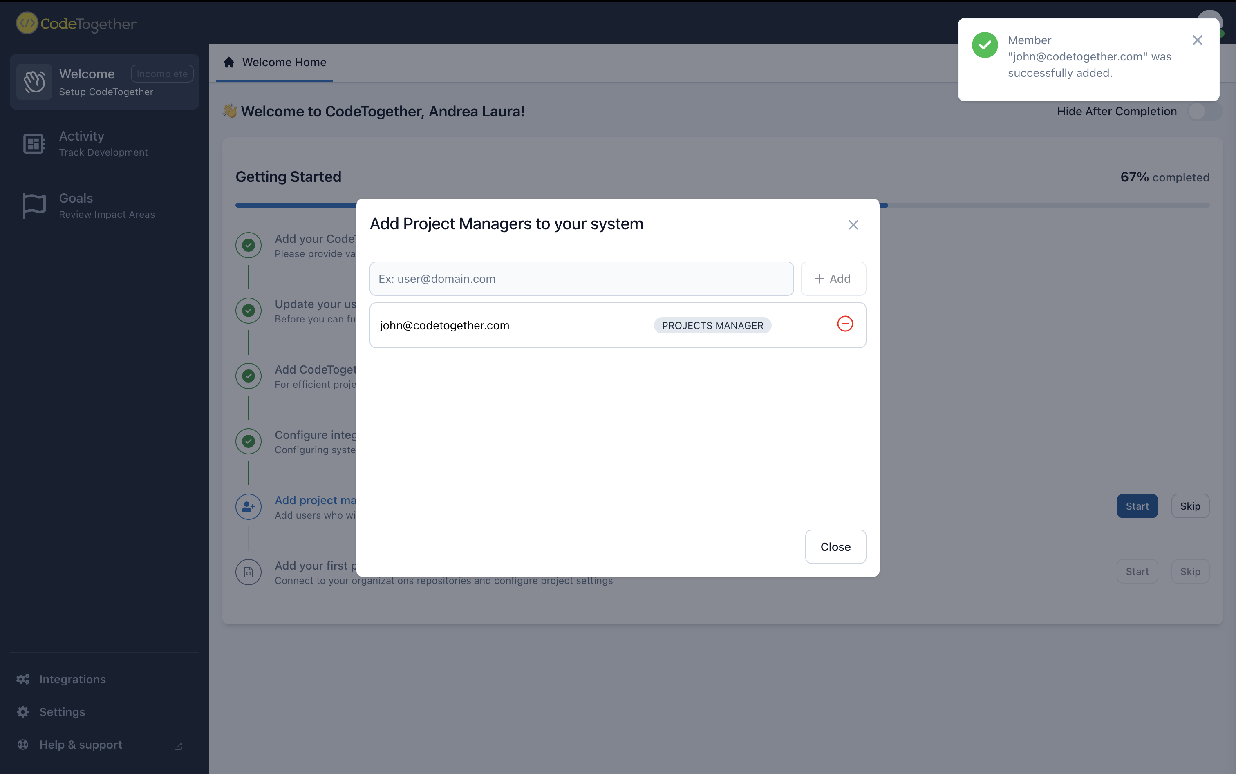Click the Getting Started heading
Image resolution: width=1236 pixels, height=774 pixels.
coord(288,177)
